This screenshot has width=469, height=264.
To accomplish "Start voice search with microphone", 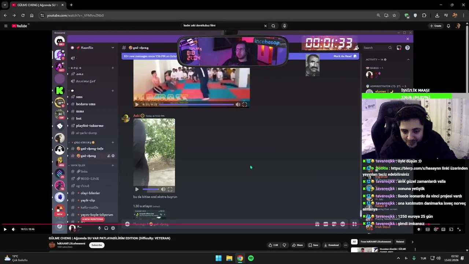I will (284, 26).
